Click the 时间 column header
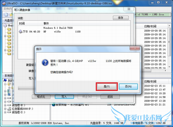173x127 pixels. (x=30, y=23)
